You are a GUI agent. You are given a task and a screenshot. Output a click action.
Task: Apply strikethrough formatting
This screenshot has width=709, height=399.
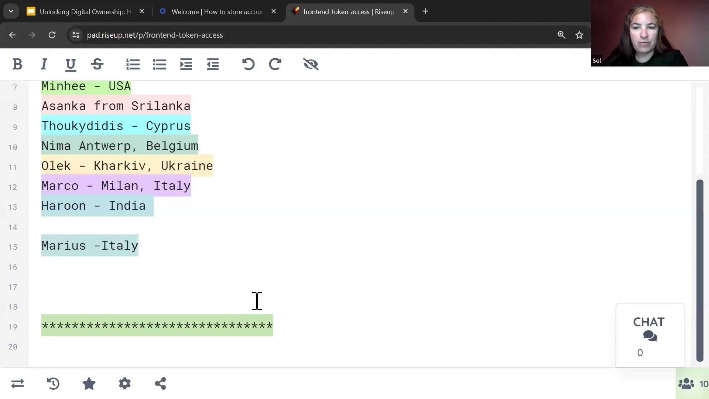click(97, 64)
